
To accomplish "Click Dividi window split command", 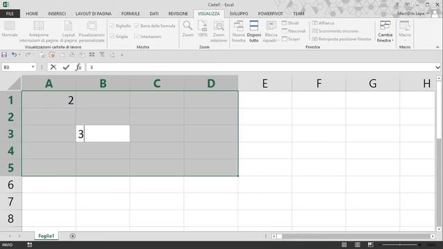I will point(290,23).
